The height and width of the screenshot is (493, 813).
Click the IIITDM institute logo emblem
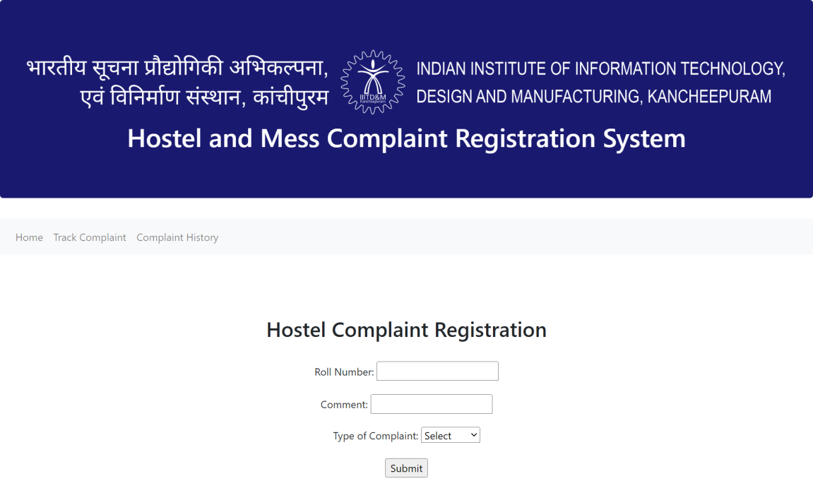click(374, 81)
